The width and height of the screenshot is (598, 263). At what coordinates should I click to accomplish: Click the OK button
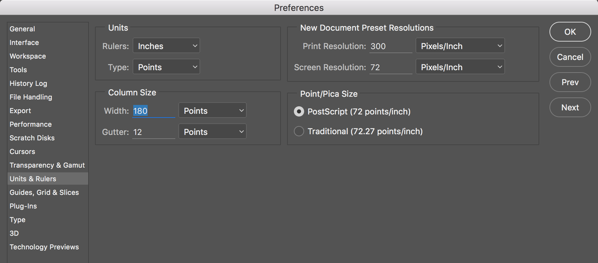(x=570, y=32)
